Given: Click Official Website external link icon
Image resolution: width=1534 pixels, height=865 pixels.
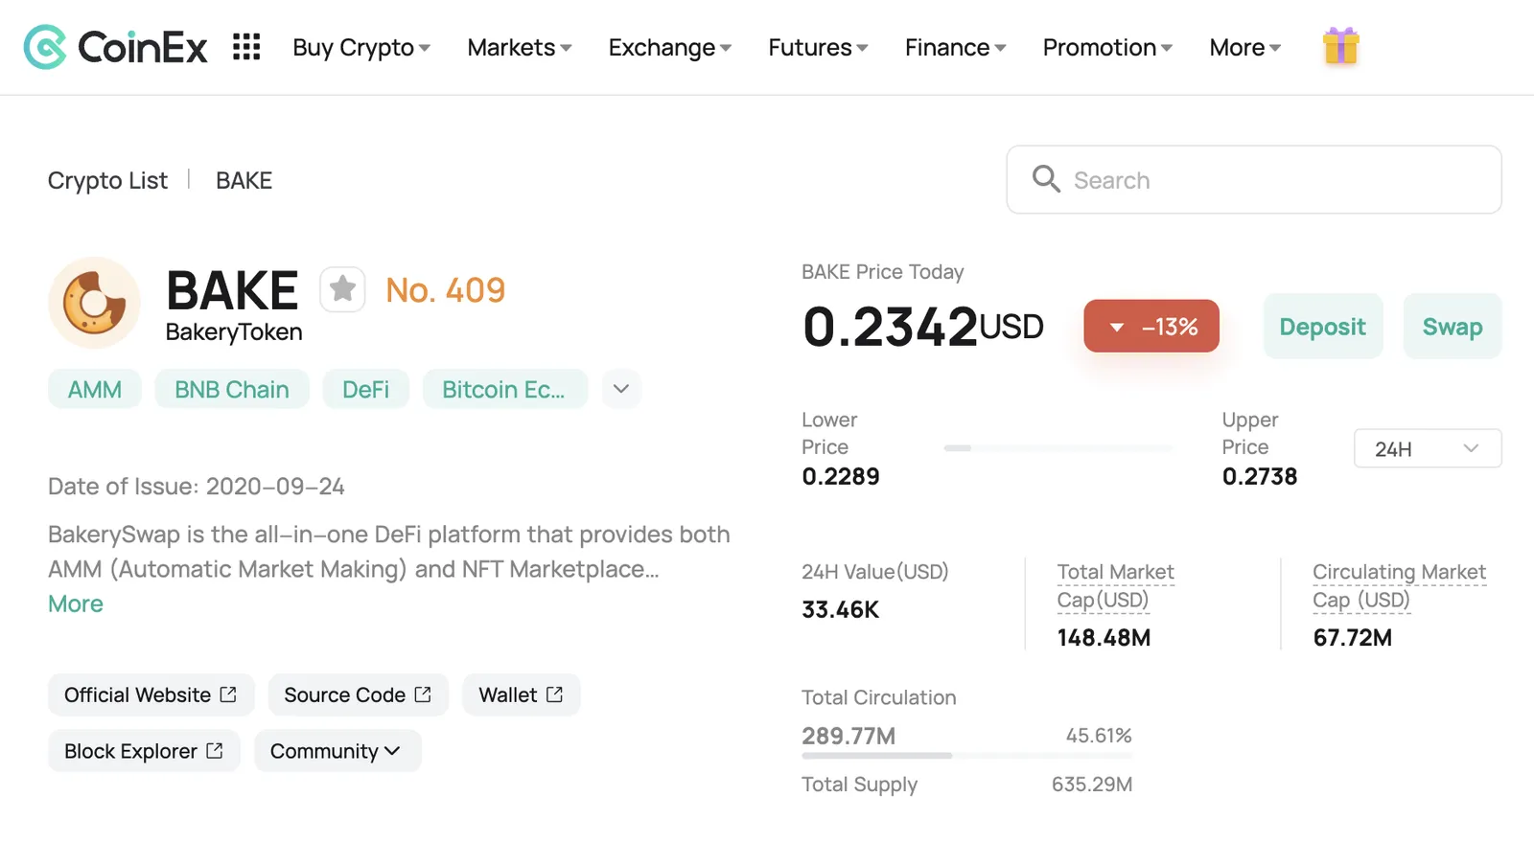Looking at the screenshot, I should point(228,694).
